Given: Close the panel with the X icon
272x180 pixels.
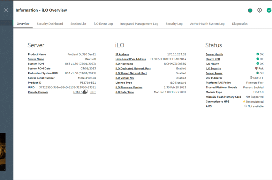Looking at the screenshot, I should tap(6, 10).
